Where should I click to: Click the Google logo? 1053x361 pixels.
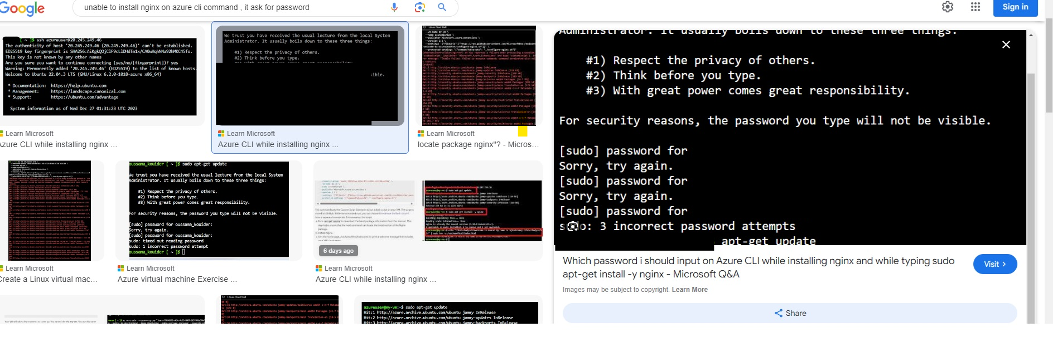(22, 8)
